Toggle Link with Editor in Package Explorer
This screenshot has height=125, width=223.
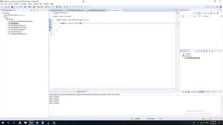34,10
